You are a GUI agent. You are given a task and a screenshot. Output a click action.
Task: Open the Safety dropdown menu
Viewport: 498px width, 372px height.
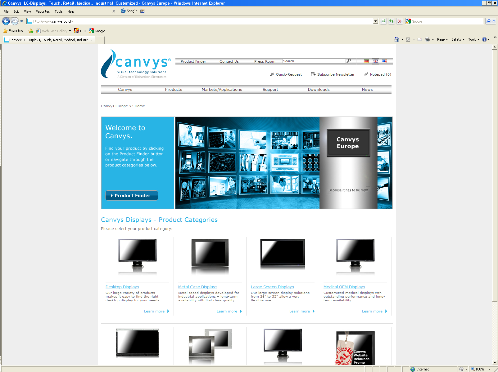(x=458, y=39)
